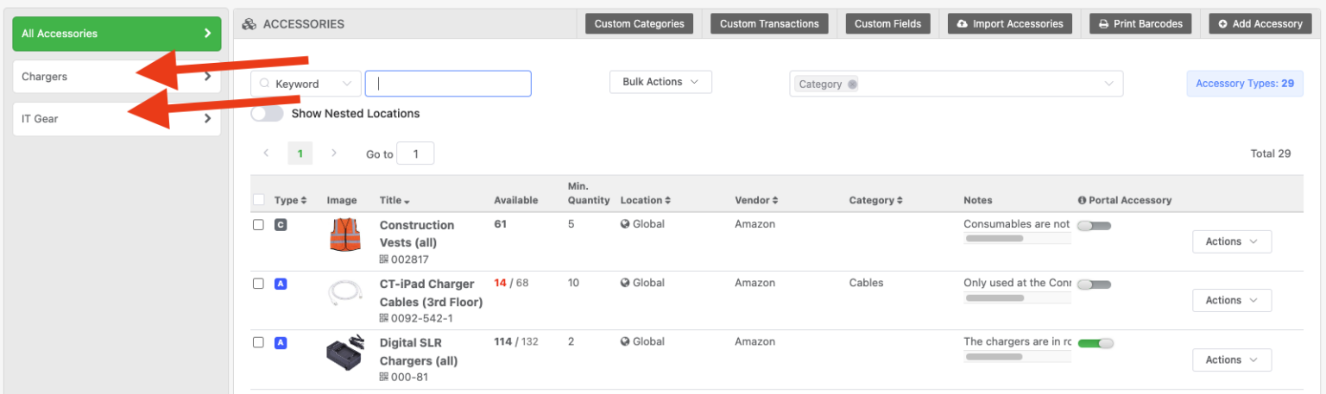This screenshot has width=1326, height=394.
Task: Open Actions menu for CT-iPad Charger Cables
Action: (x=1231, y=300)
